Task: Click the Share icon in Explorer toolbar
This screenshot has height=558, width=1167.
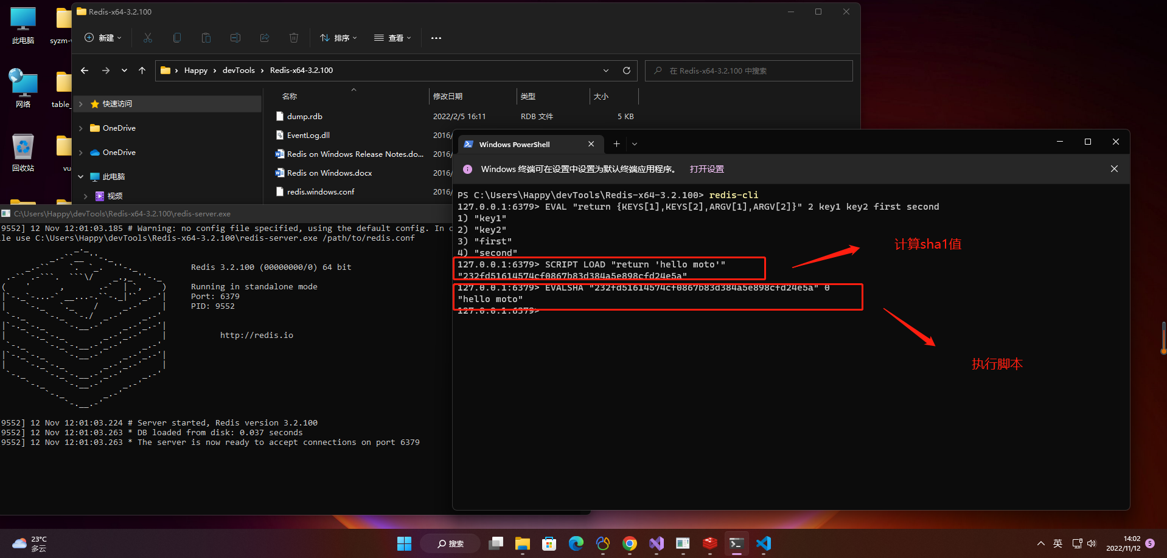Action: tap(265, 38)
